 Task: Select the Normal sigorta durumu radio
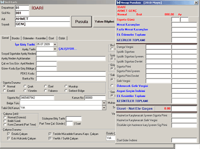pos(4,86)
